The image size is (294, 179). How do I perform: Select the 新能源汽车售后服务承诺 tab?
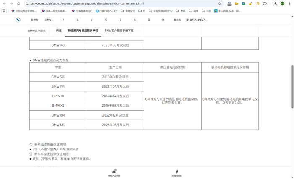point(83,31)
